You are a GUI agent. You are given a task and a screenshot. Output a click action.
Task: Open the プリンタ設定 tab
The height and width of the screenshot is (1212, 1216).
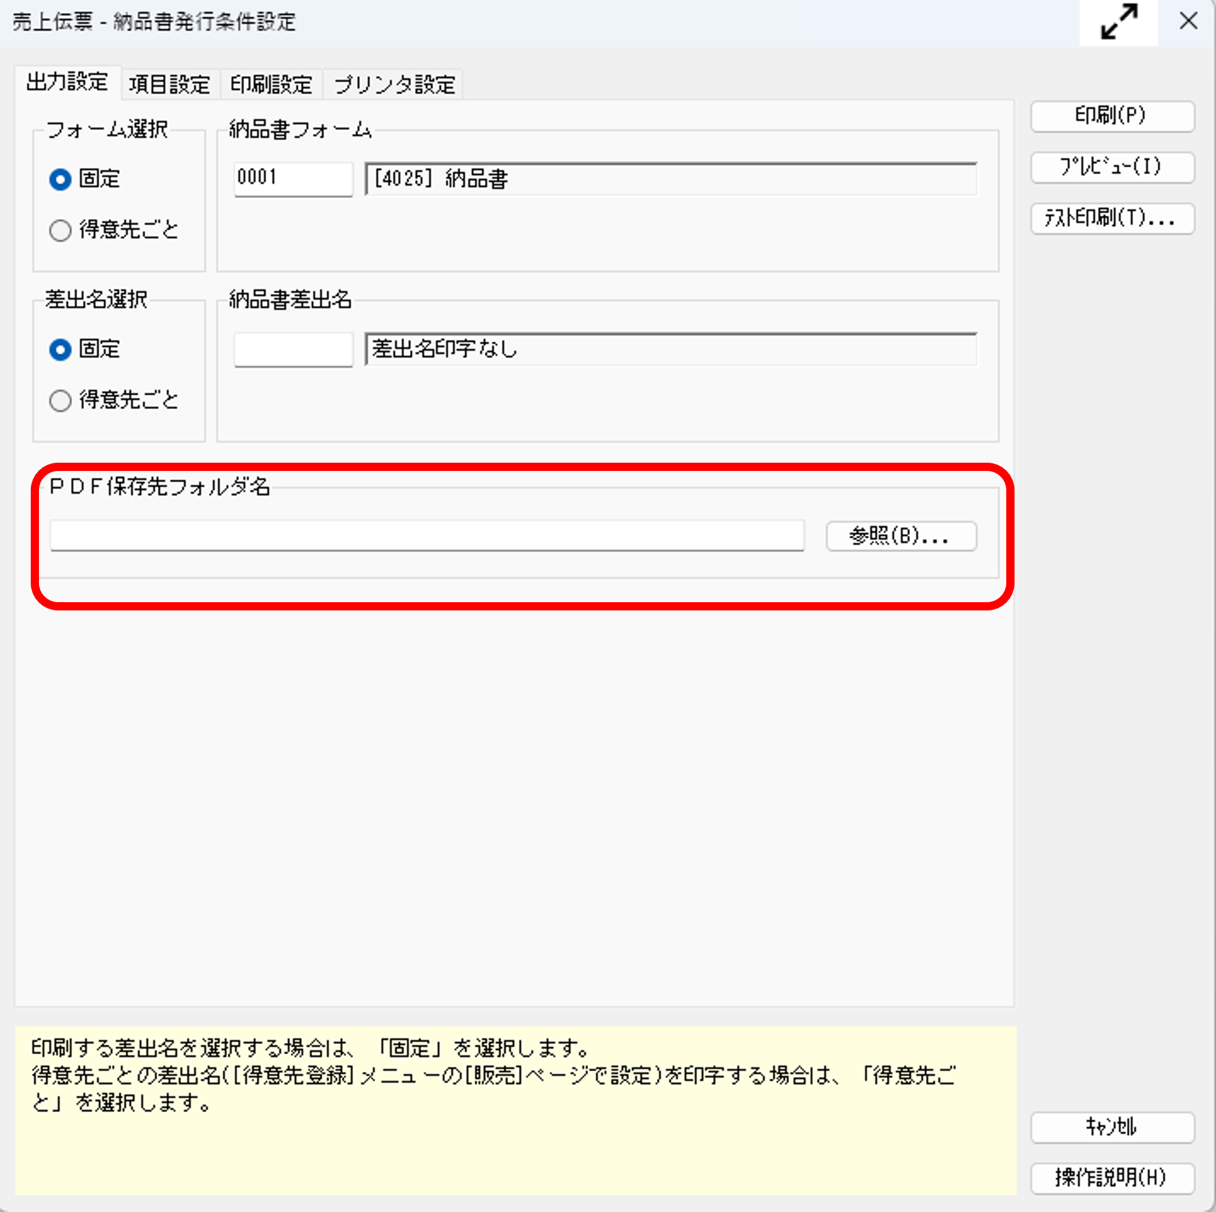pyautogui.click(x=394, y=85)
